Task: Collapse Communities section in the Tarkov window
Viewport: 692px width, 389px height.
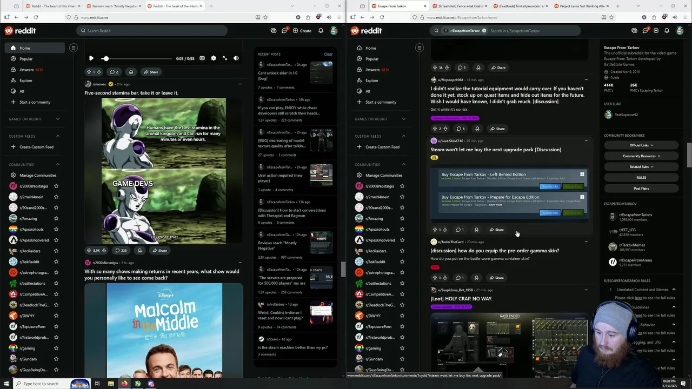Action: pos(404,164)
